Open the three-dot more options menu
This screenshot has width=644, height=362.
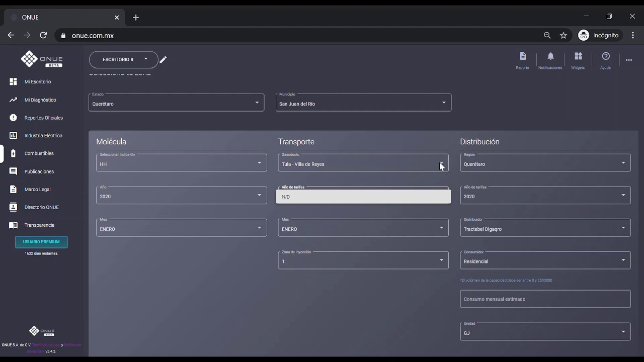click(629, 60)
